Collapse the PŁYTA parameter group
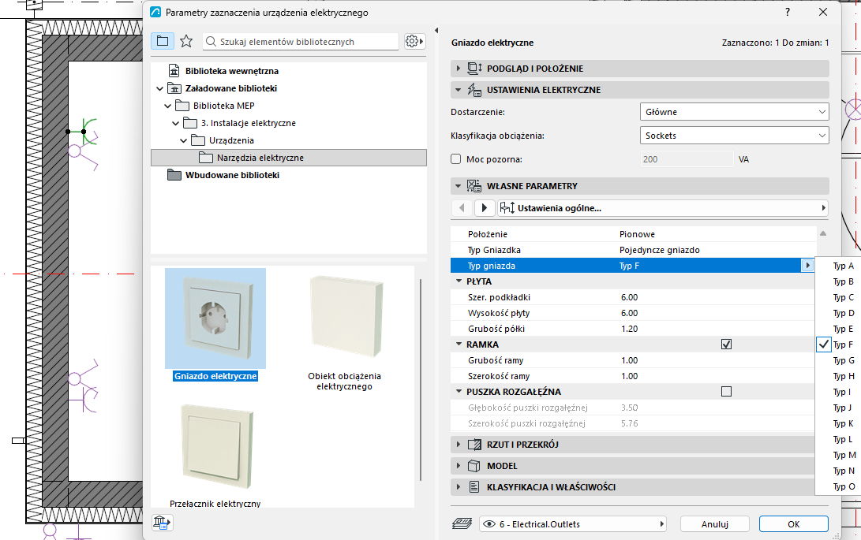The height and width of the screenshot is (540, 861). (459, 281)
